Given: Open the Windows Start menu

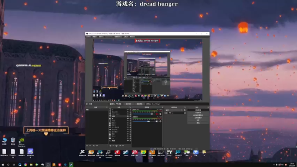Looking at the screenshot, I should point(3,165).
